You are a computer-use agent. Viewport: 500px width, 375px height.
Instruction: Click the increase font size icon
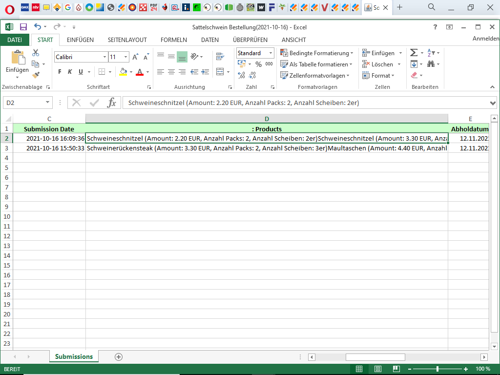tap(135, 57)
